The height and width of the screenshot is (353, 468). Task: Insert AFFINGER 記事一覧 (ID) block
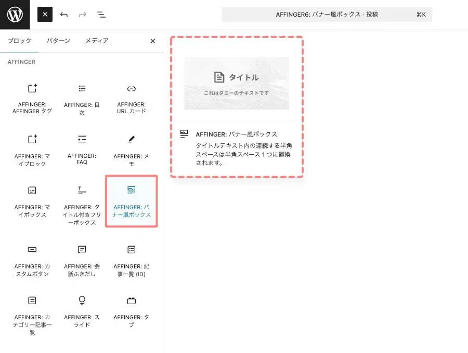(x=132, y=261)
